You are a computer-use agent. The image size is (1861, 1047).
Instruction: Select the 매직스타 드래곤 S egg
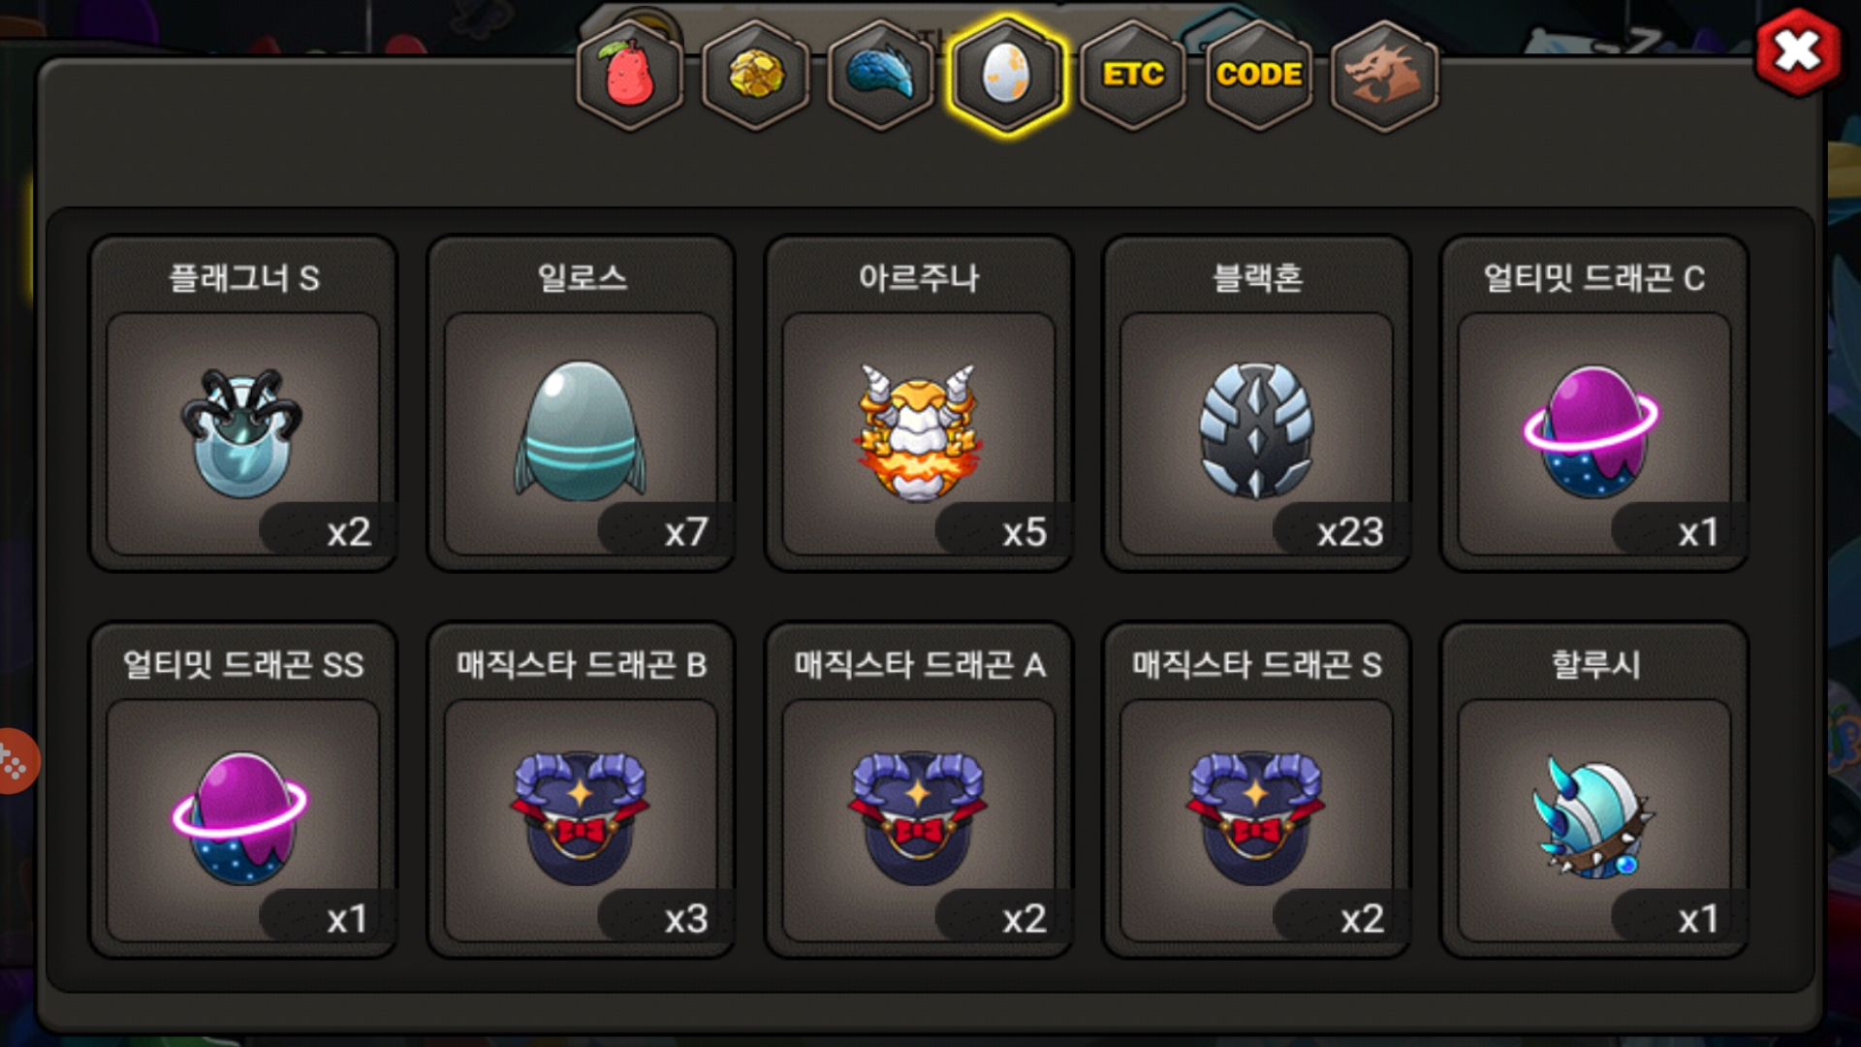coord(1257,790)
